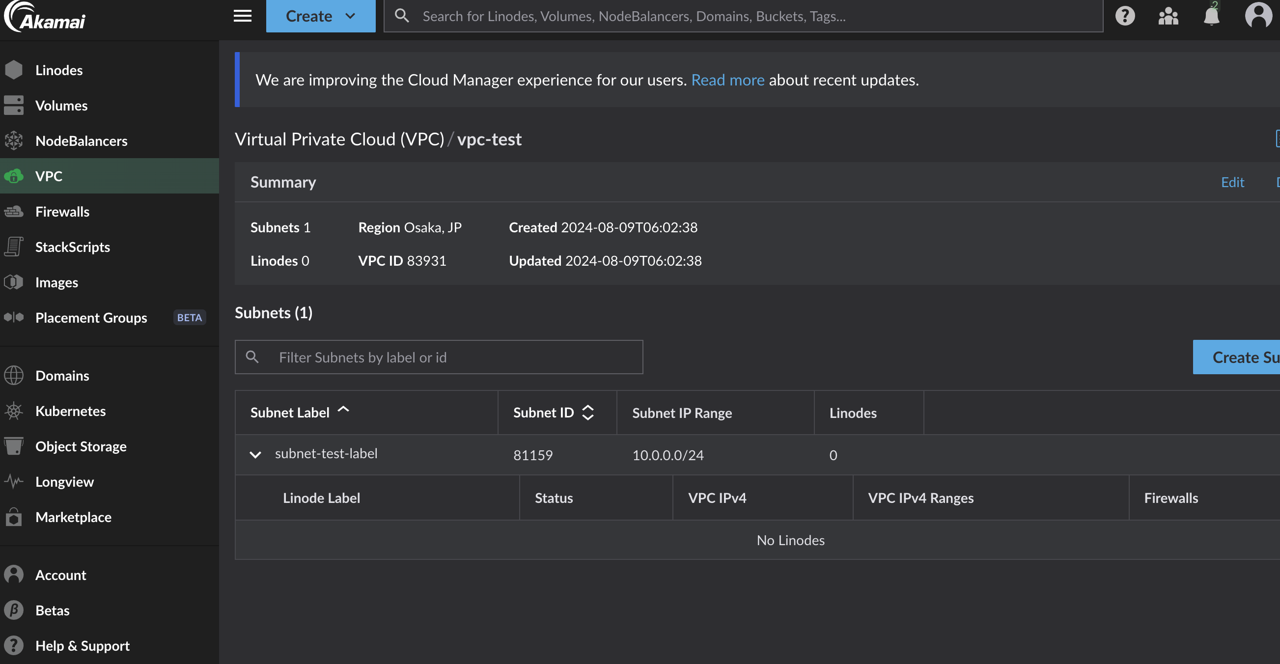Viewport: 1280px width, 664px height.
Task: Click the Kubernetes icon in the sidebar
Action: coord(14,411)
